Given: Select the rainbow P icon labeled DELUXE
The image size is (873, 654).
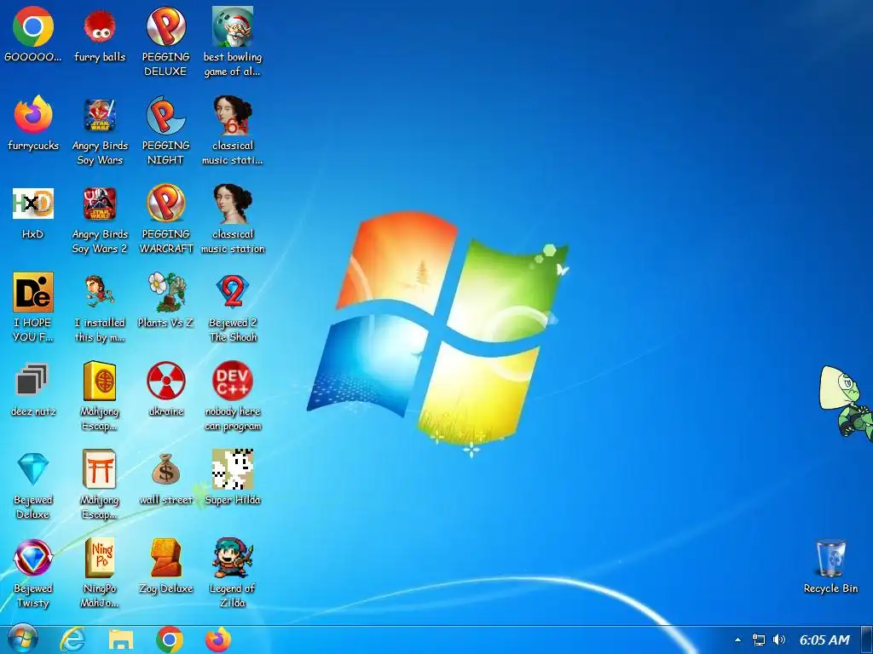Looking at the screenshot, I should (x=166, y=26).
